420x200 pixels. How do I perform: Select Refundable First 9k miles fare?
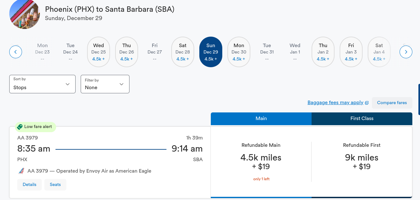362,162
